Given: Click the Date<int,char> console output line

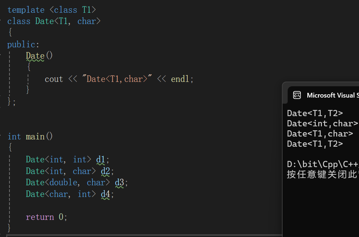Looking at the screenshot, I should coord(322,123).
